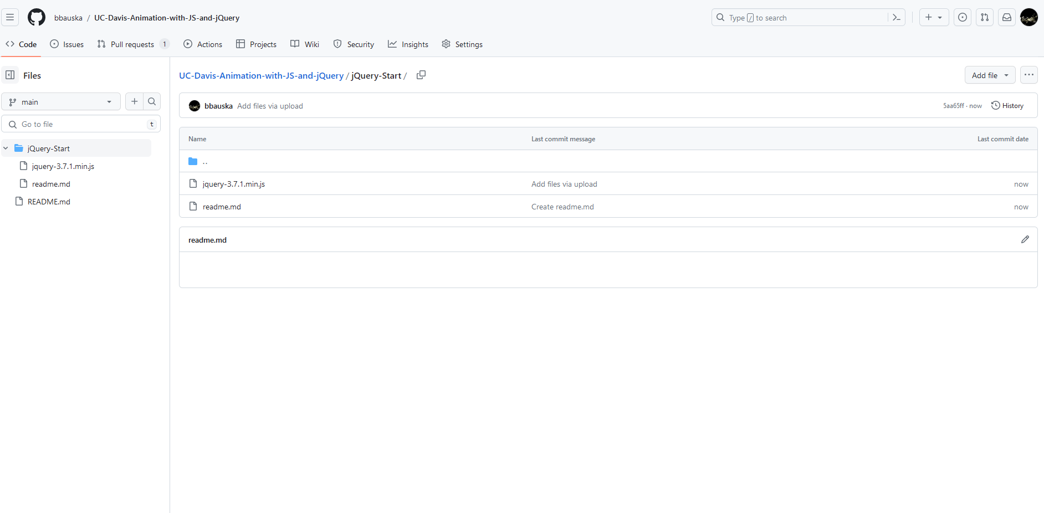Image resolution: width=1044 pixels, height=513 pixels.
Task: Add a new file with plus icon in sidebar
Action: tap(134, 101)
